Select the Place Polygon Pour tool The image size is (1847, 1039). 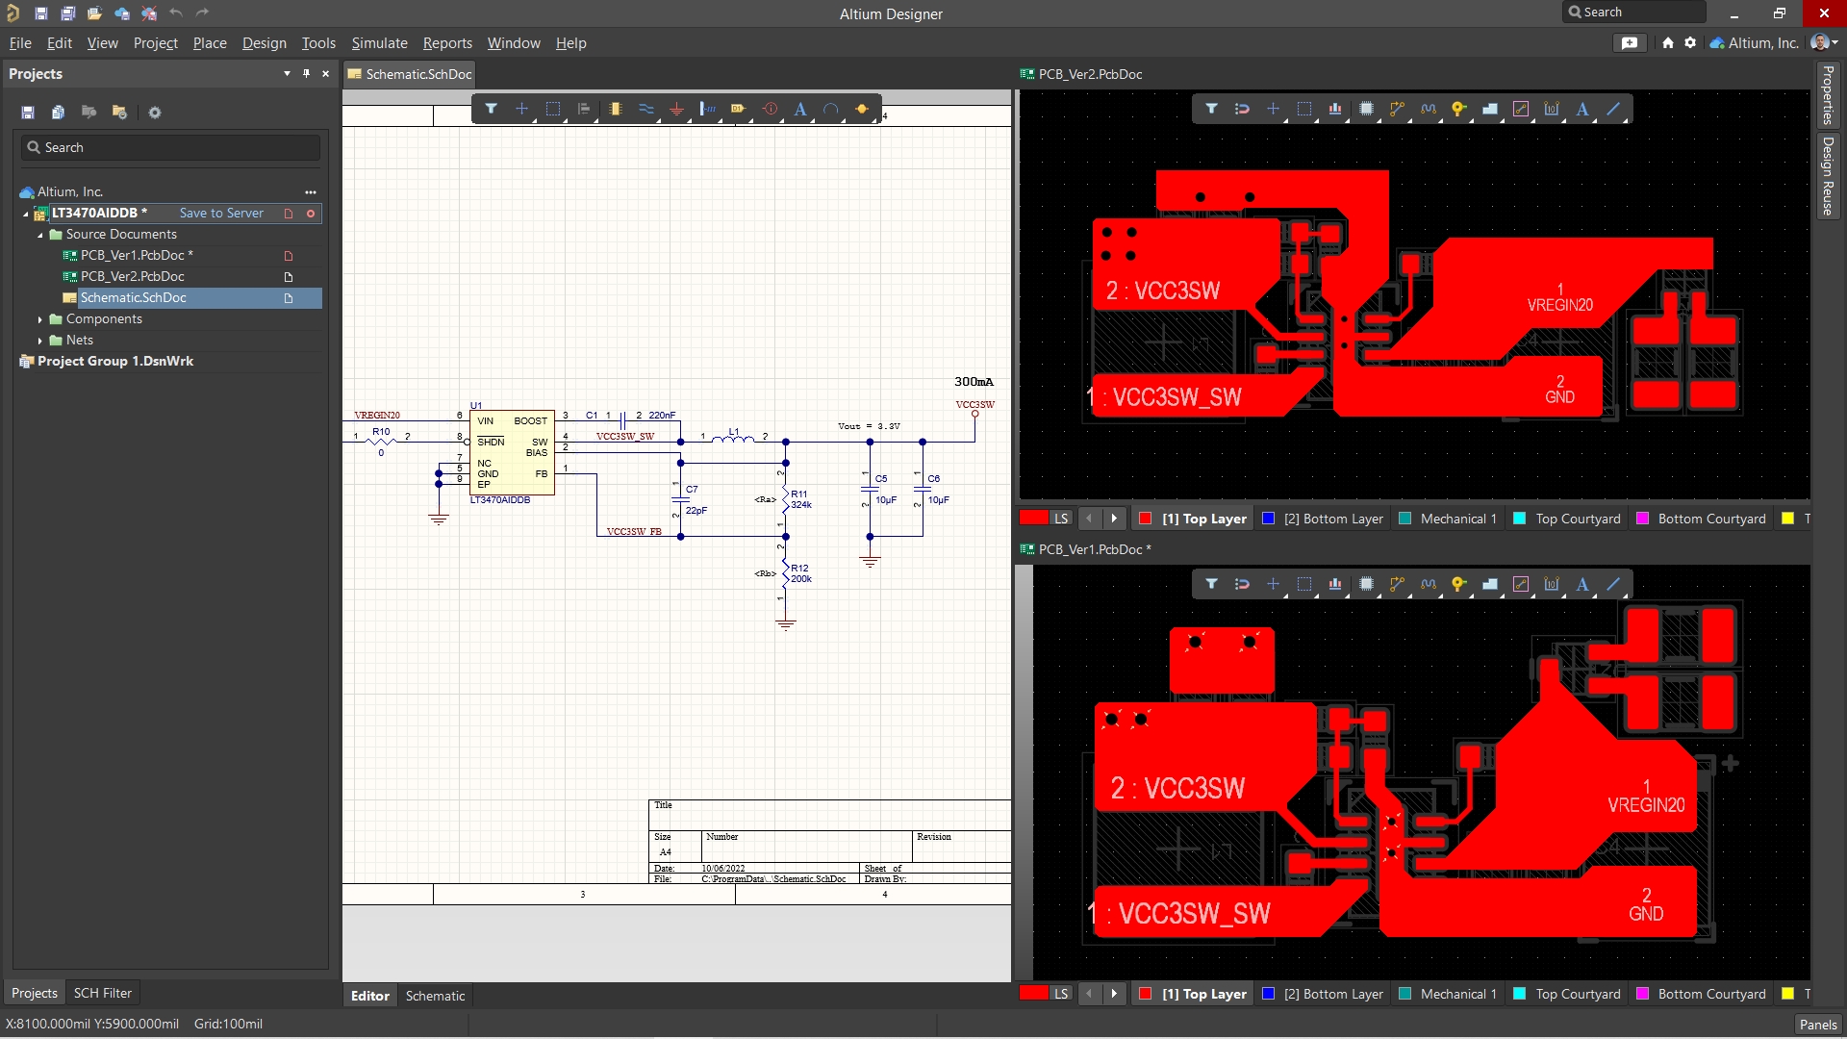(x=1491, y=109)
